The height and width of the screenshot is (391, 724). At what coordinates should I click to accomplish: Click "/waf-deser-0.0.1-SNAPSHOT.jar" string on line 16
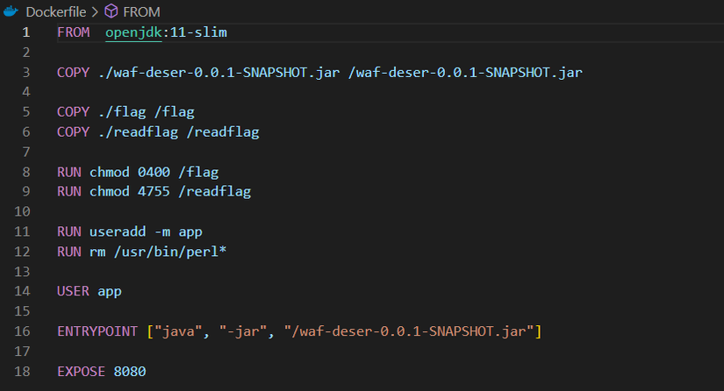pyautogui.click(x=409, y=331)
